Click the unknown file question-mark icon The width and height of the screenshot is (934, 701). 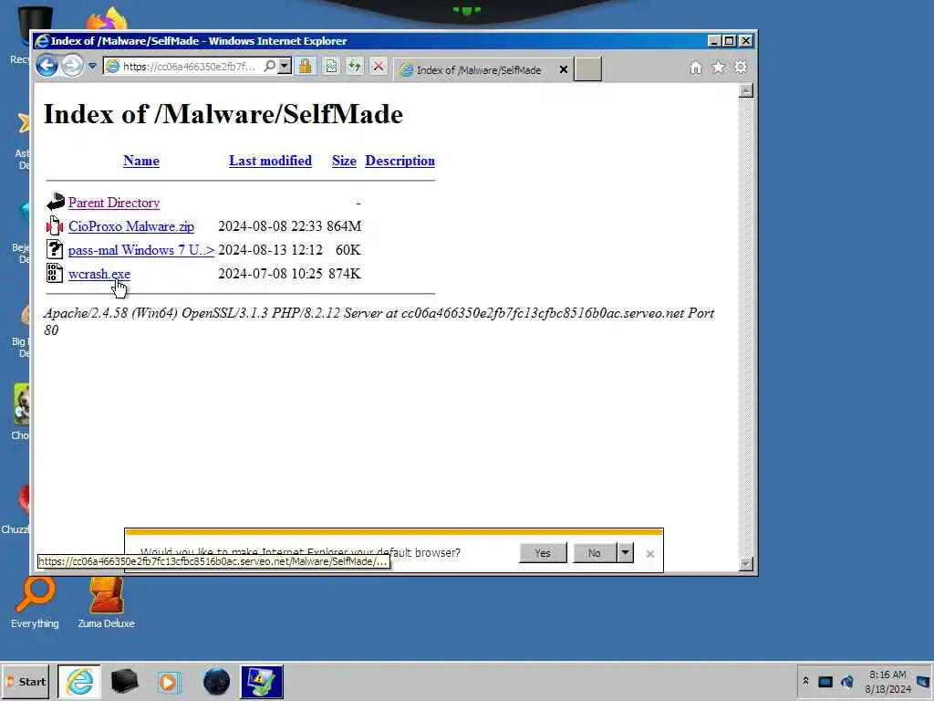55,249
